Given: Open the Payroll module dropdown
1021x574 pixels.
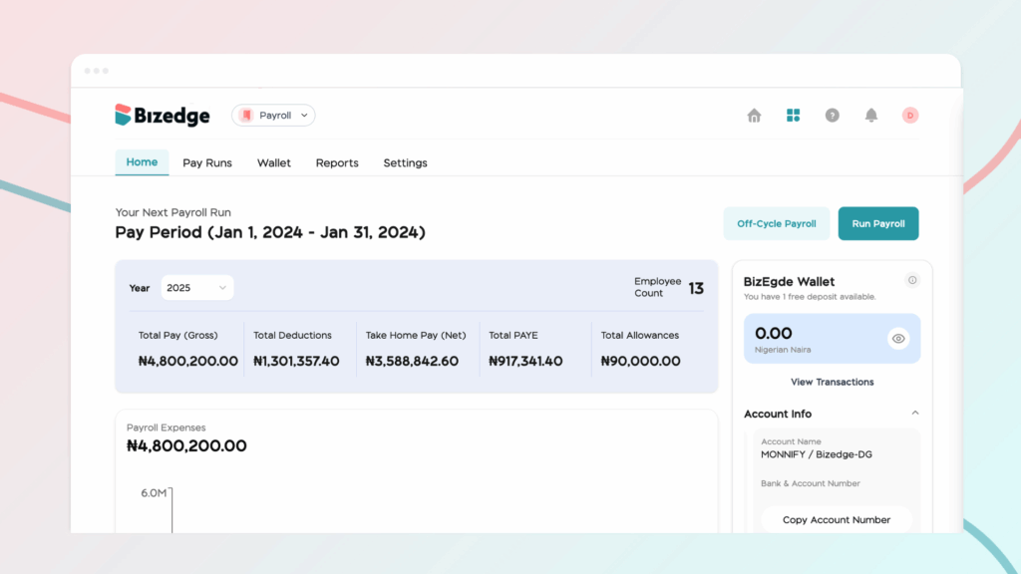Looking at the screenshot, I should pos(274,116).
